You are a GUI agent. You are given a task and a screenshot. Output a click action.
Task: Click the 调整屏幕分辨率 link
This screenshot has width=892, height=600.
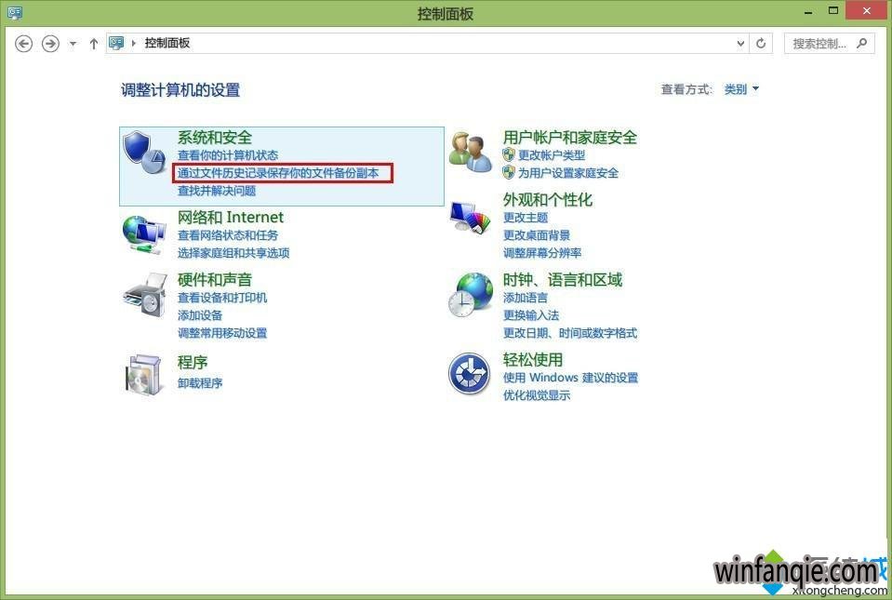[x=542, y=252]
